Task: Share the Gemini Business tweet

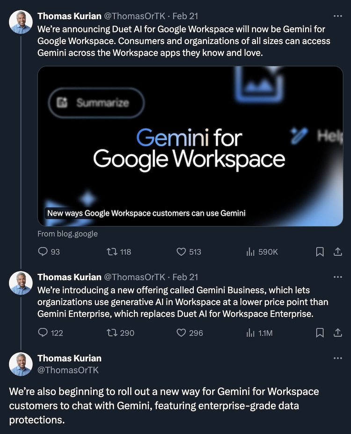Action: pos(337,333)
